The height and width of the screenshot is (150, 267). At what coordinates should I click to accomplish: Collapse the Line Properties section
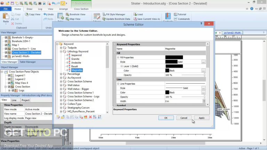[x=118, y=84]
